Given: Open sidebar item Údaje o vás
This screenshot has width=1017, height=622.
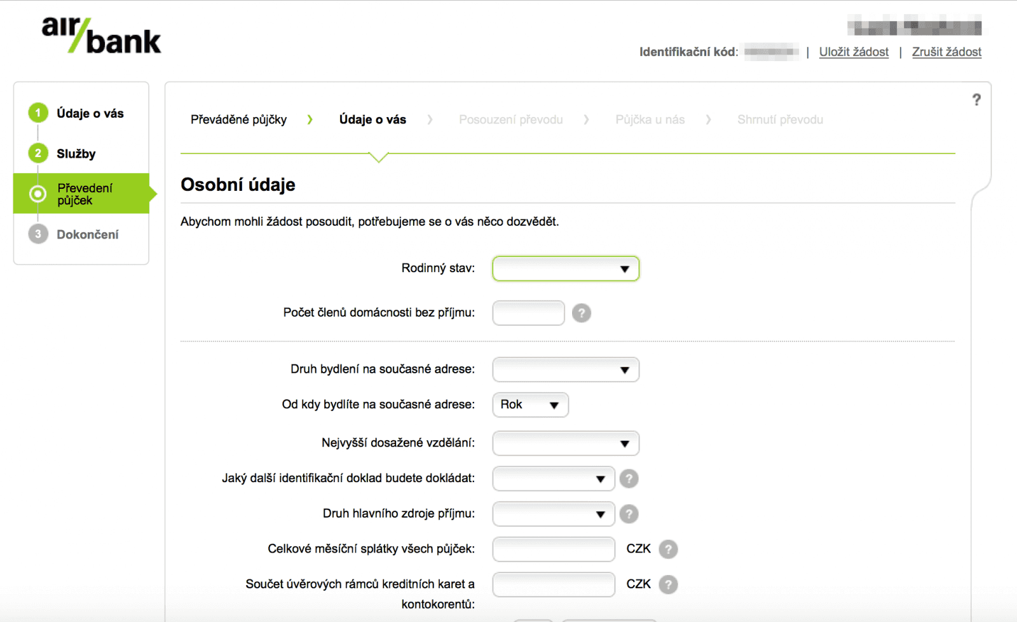Looking at the screenshot, I should [x=90, y=113].
